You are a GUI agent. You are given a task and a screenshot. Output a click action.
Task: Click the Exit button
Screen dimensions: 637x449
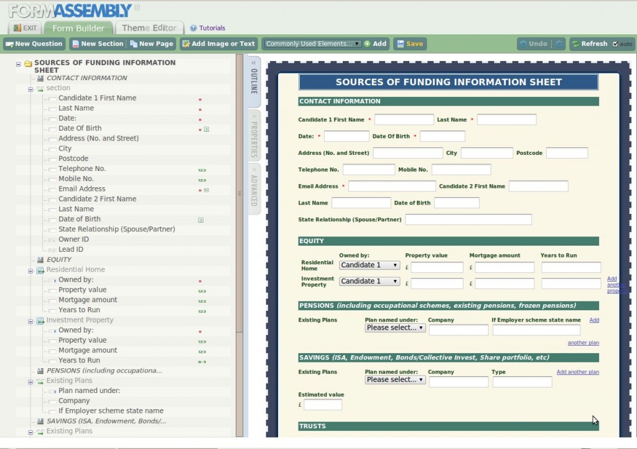[25, 28]
